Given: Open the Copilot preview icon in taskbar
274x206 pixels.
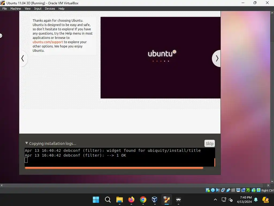Looking at the screenshot, I should click(266, 200).
